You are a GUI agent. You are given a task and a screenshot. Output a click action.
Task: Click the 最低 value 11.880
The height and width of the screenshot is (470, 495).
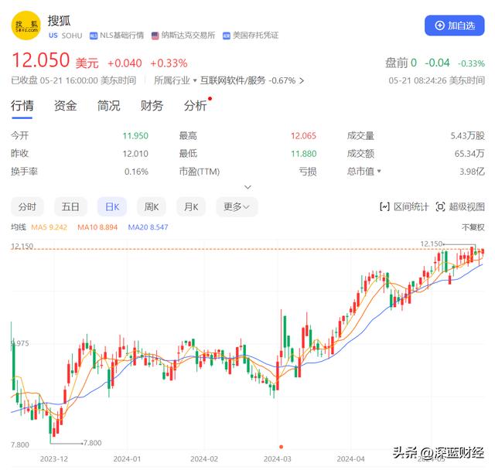point(303,154)
